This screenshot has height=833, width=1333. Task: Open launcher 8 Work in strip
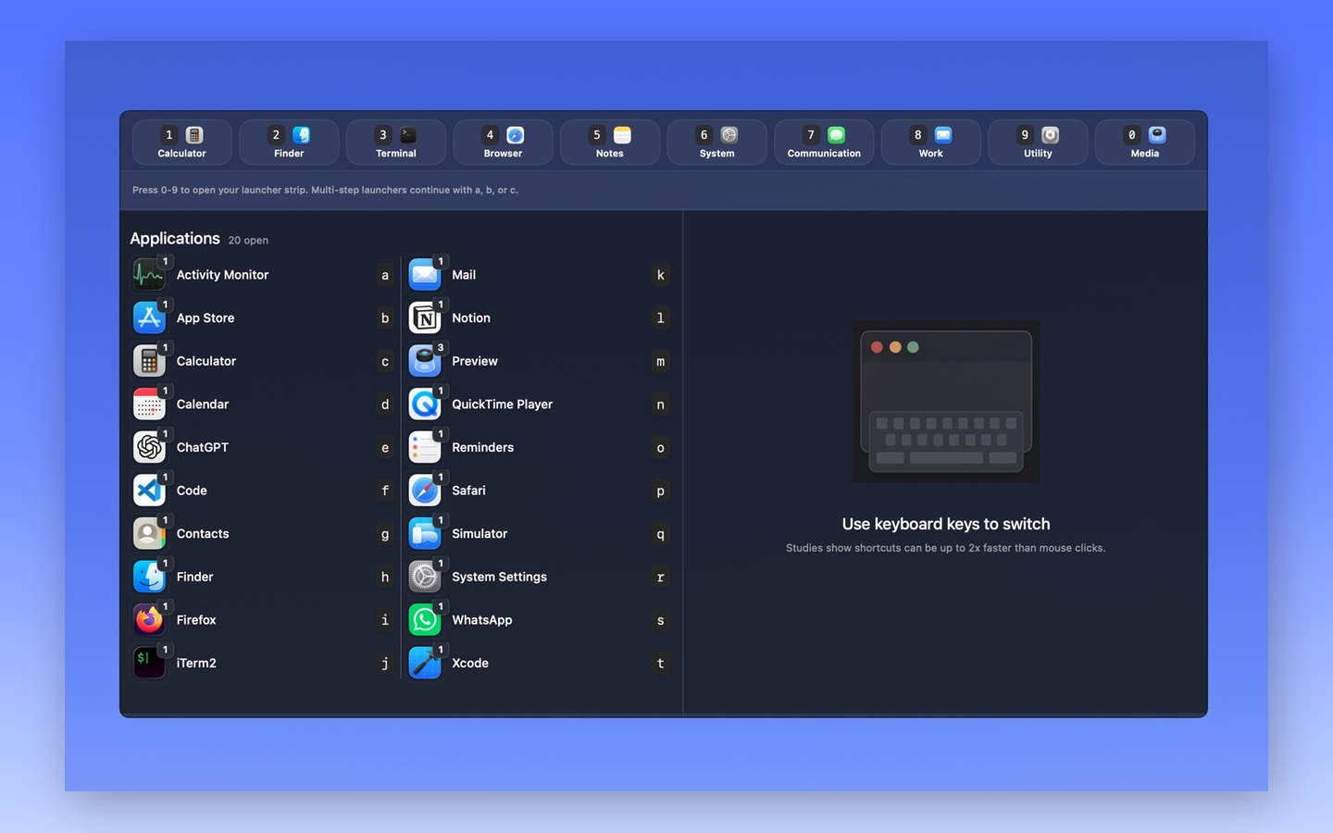(930, 143)
